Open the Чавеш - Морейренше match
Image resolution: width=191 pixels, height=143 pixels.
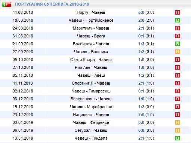point(91,107)
